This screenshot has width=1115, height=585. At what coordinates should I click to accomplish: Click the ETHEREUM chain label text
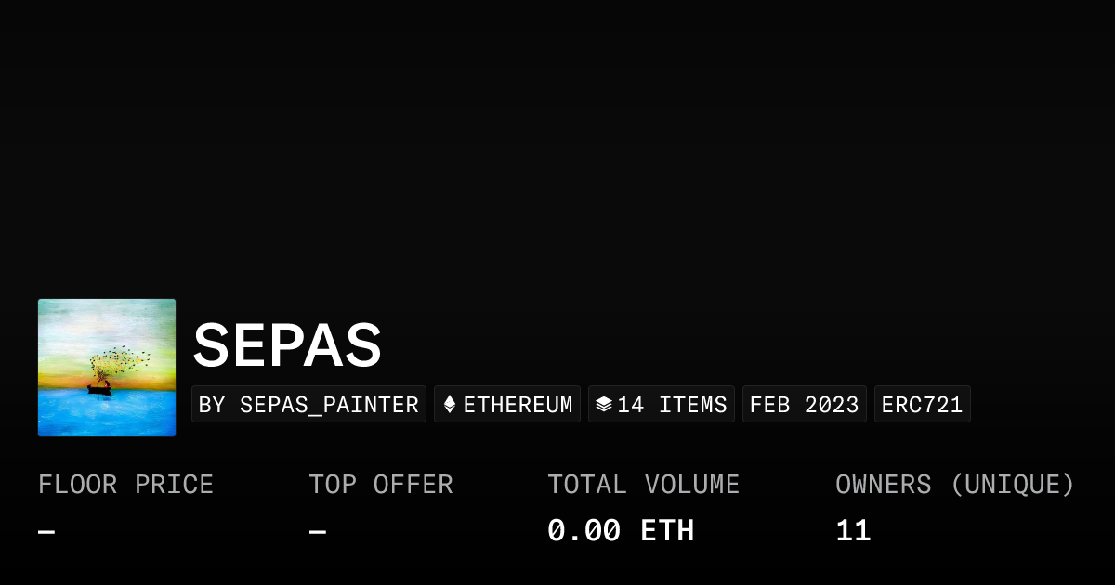coord(518,405)
